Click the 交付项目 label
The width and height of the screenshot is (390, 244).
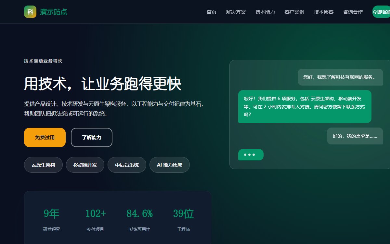pos(96,229)
